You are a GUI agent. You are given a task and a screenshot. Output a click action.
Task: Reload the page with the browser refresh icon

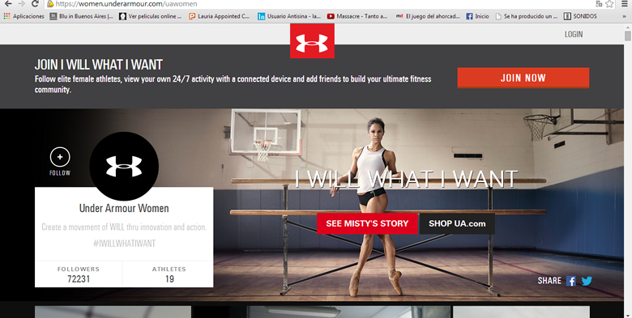pos(35,4)
